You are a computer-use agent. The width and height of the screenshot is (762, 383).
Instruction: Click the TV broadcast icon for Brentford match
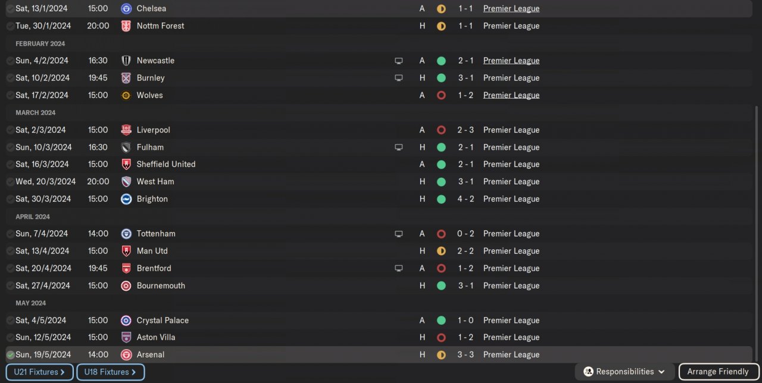pos(399,268)
